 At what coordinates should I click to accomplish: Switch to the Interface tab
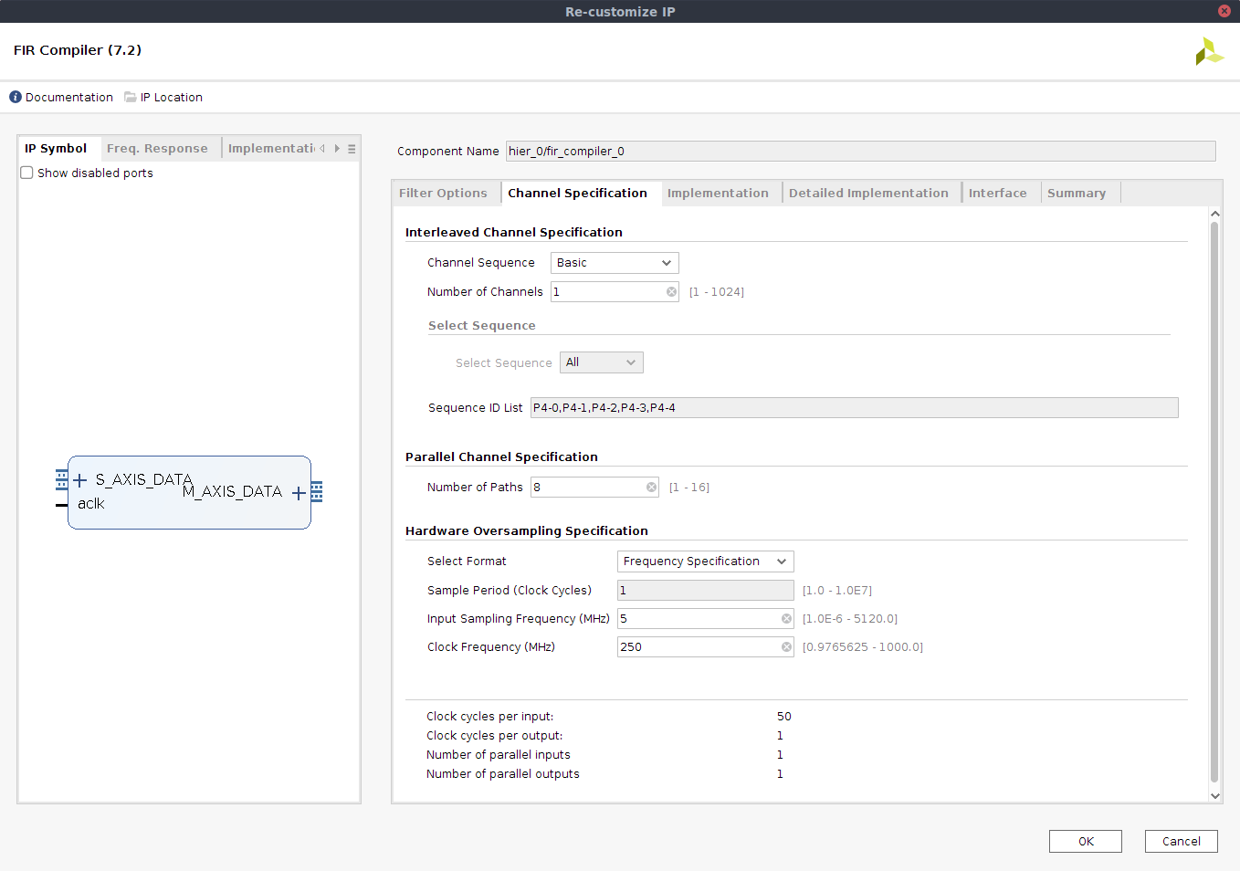pos(997,194)
